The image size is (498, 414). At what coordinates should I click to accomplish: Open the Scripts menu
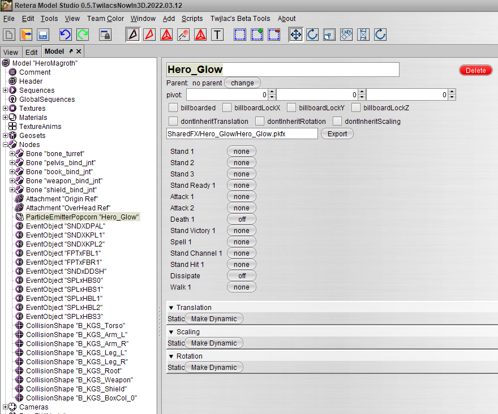tap(192, 18)
